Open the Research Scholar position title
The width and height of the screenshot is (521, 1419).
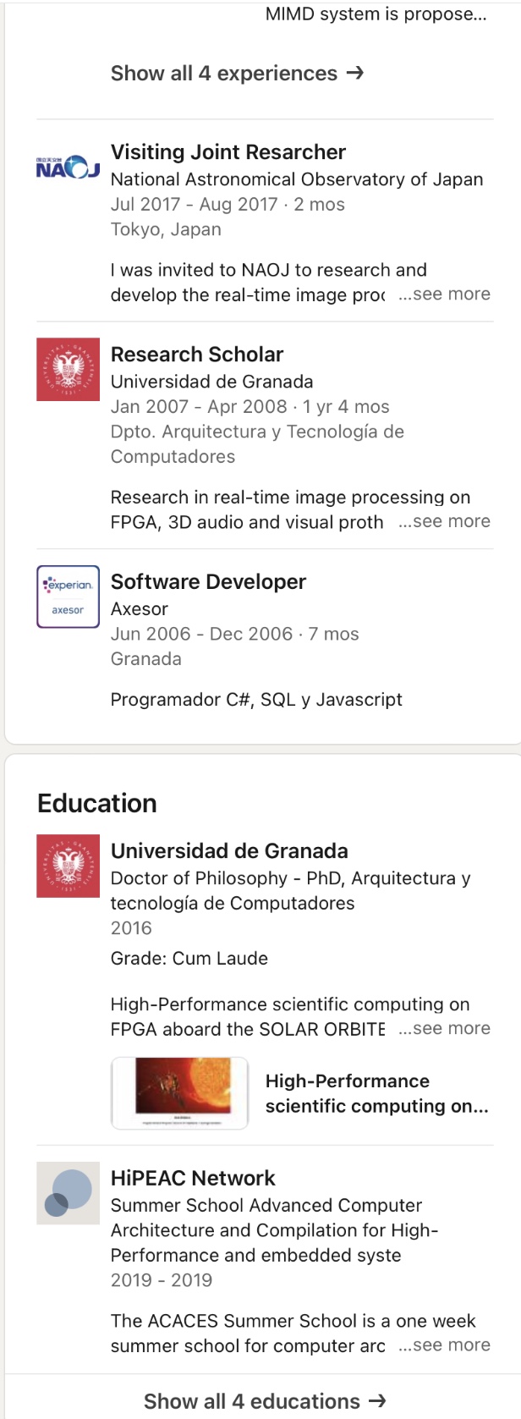(x=197, y=355)
